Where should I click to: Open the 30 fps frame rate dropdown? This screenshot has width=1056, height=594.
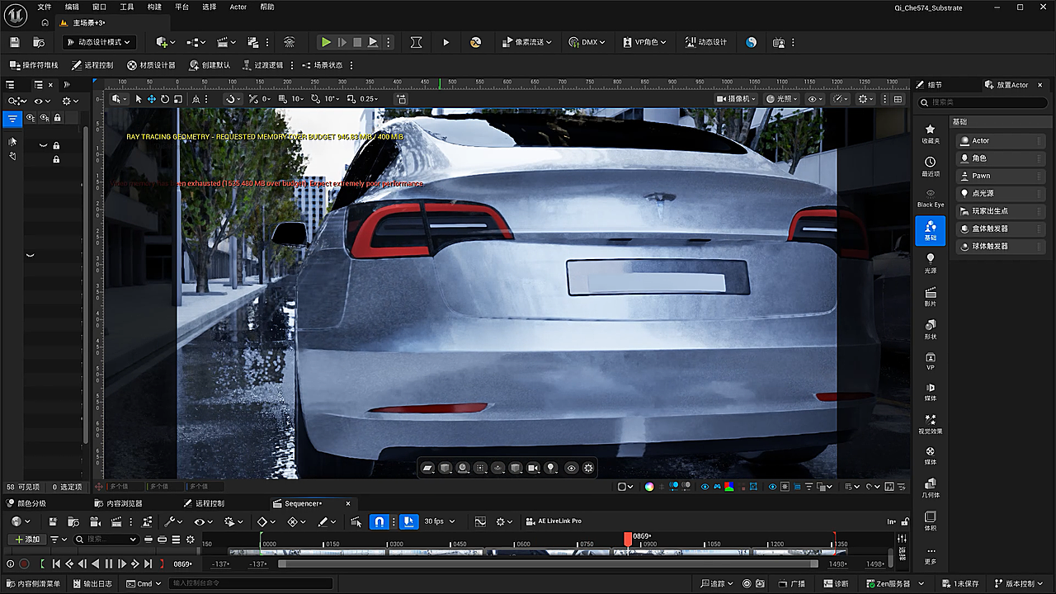click(x=438, y=521)
